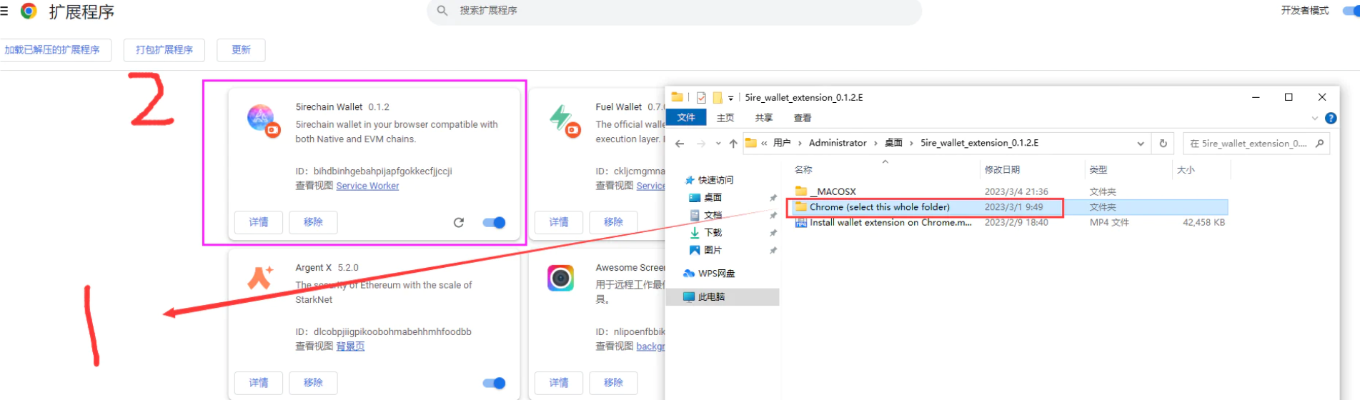Open the 文件 tab in File Explorer
The image size is (1360, 400).
point(686,117)
